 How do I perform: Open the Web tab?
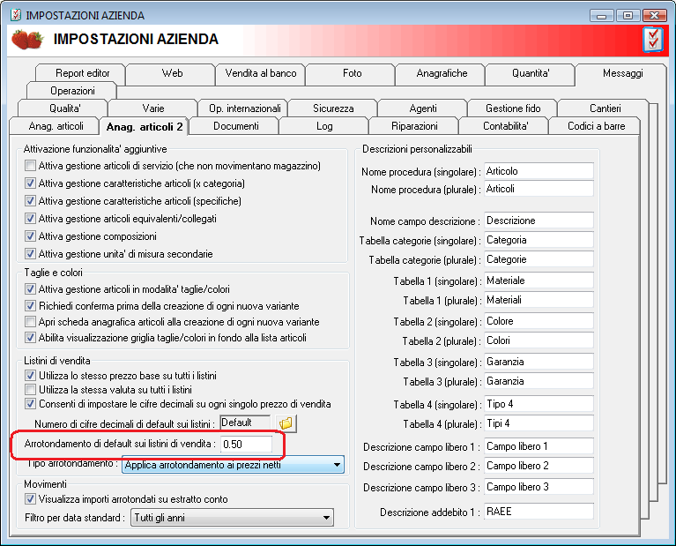[x=171, y=73]
